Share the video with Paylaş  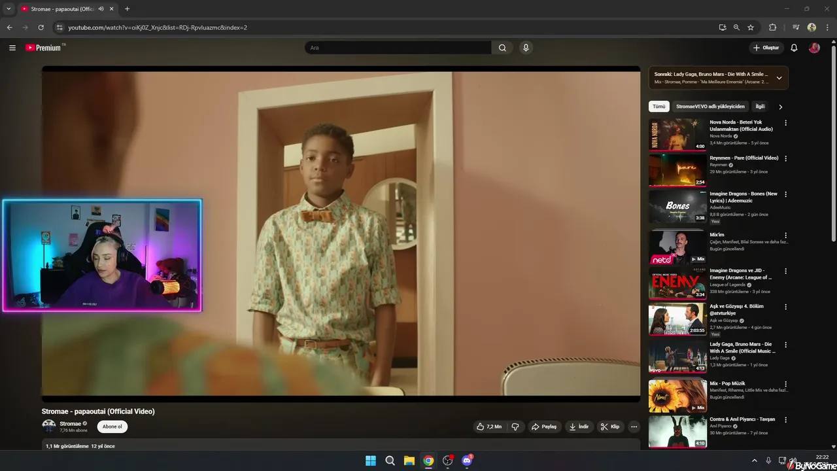[x=544, y=427]
